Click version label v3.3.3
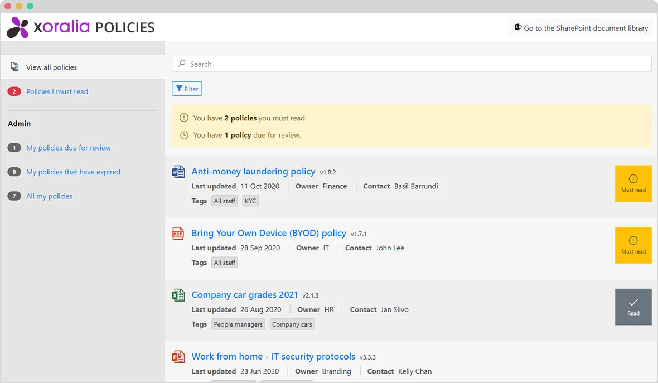Viewport: 658px width, 383px height. click(367, 357)
